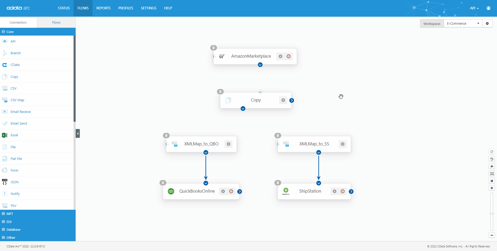Click the XMLMap_to_QBO input arrow
This screenshot has height=251, width=497.
[166, 144]
